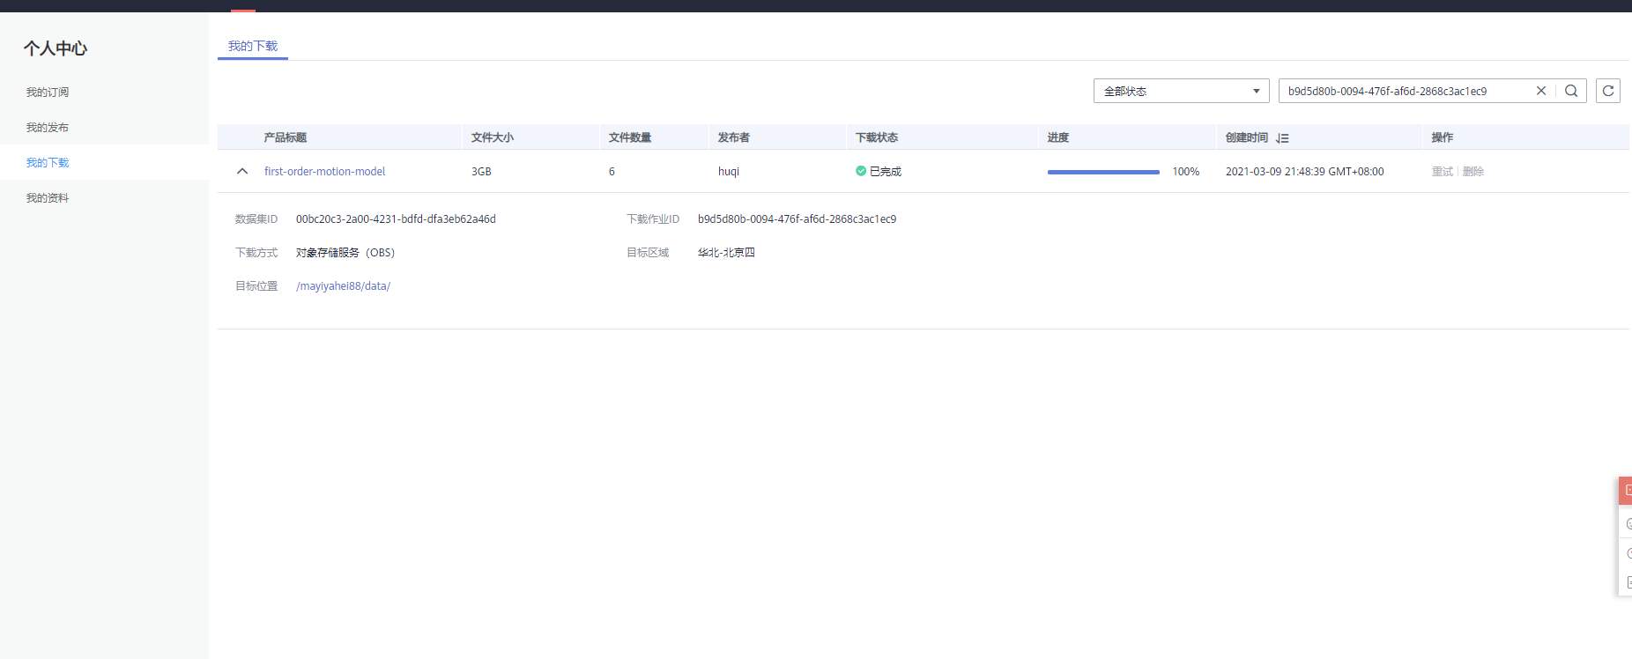Viewport: 1632px width, 659px height.
Task: Click 重试 to retry the download
Action: 1442,171
